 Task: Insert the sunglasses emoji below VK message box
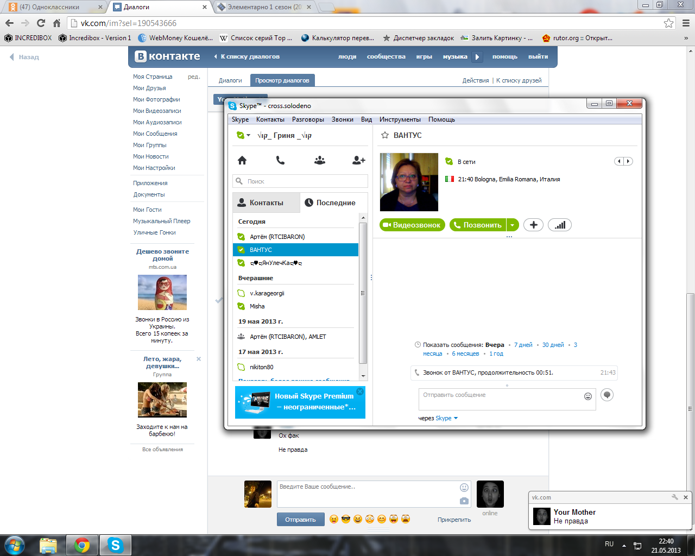346,519
